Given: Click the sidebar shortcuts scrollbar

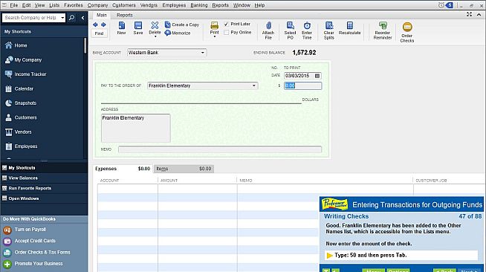Looking at the screenshot, I should click(x=85, y=45).
